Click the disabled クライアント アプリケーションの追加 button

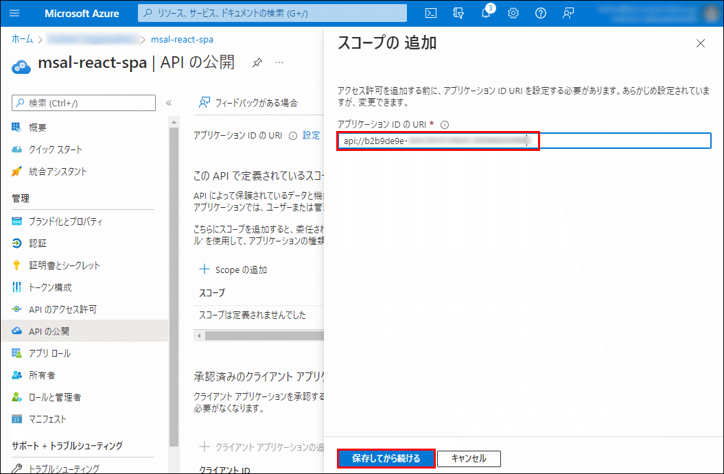(x=261, y=447)
